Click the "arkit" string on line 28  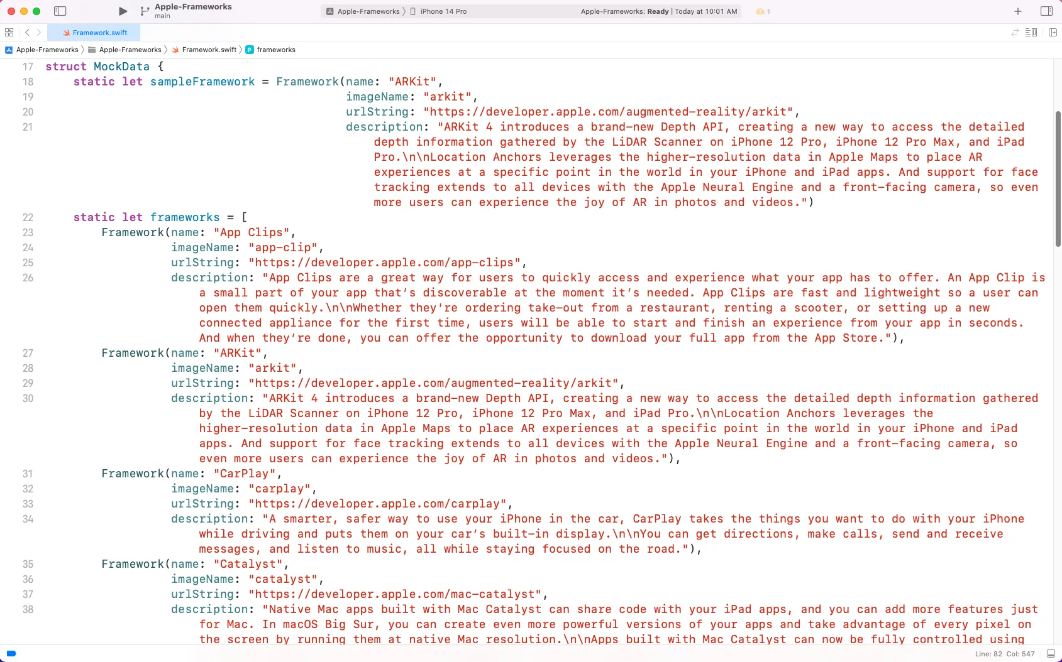click(x=273, y=368)
